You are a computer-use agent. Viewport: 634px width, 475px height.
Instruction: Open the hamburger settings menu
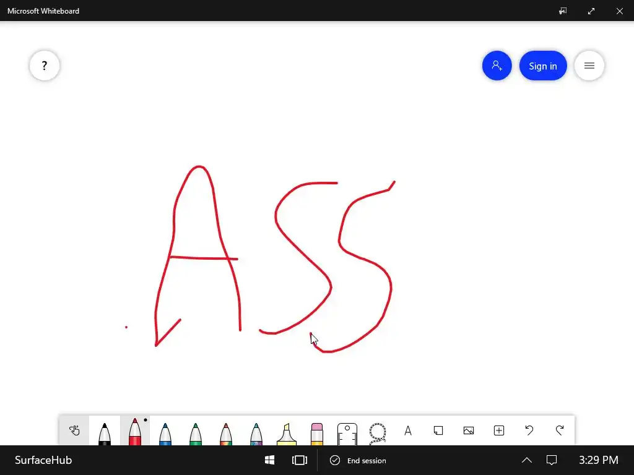pos(589,66)
